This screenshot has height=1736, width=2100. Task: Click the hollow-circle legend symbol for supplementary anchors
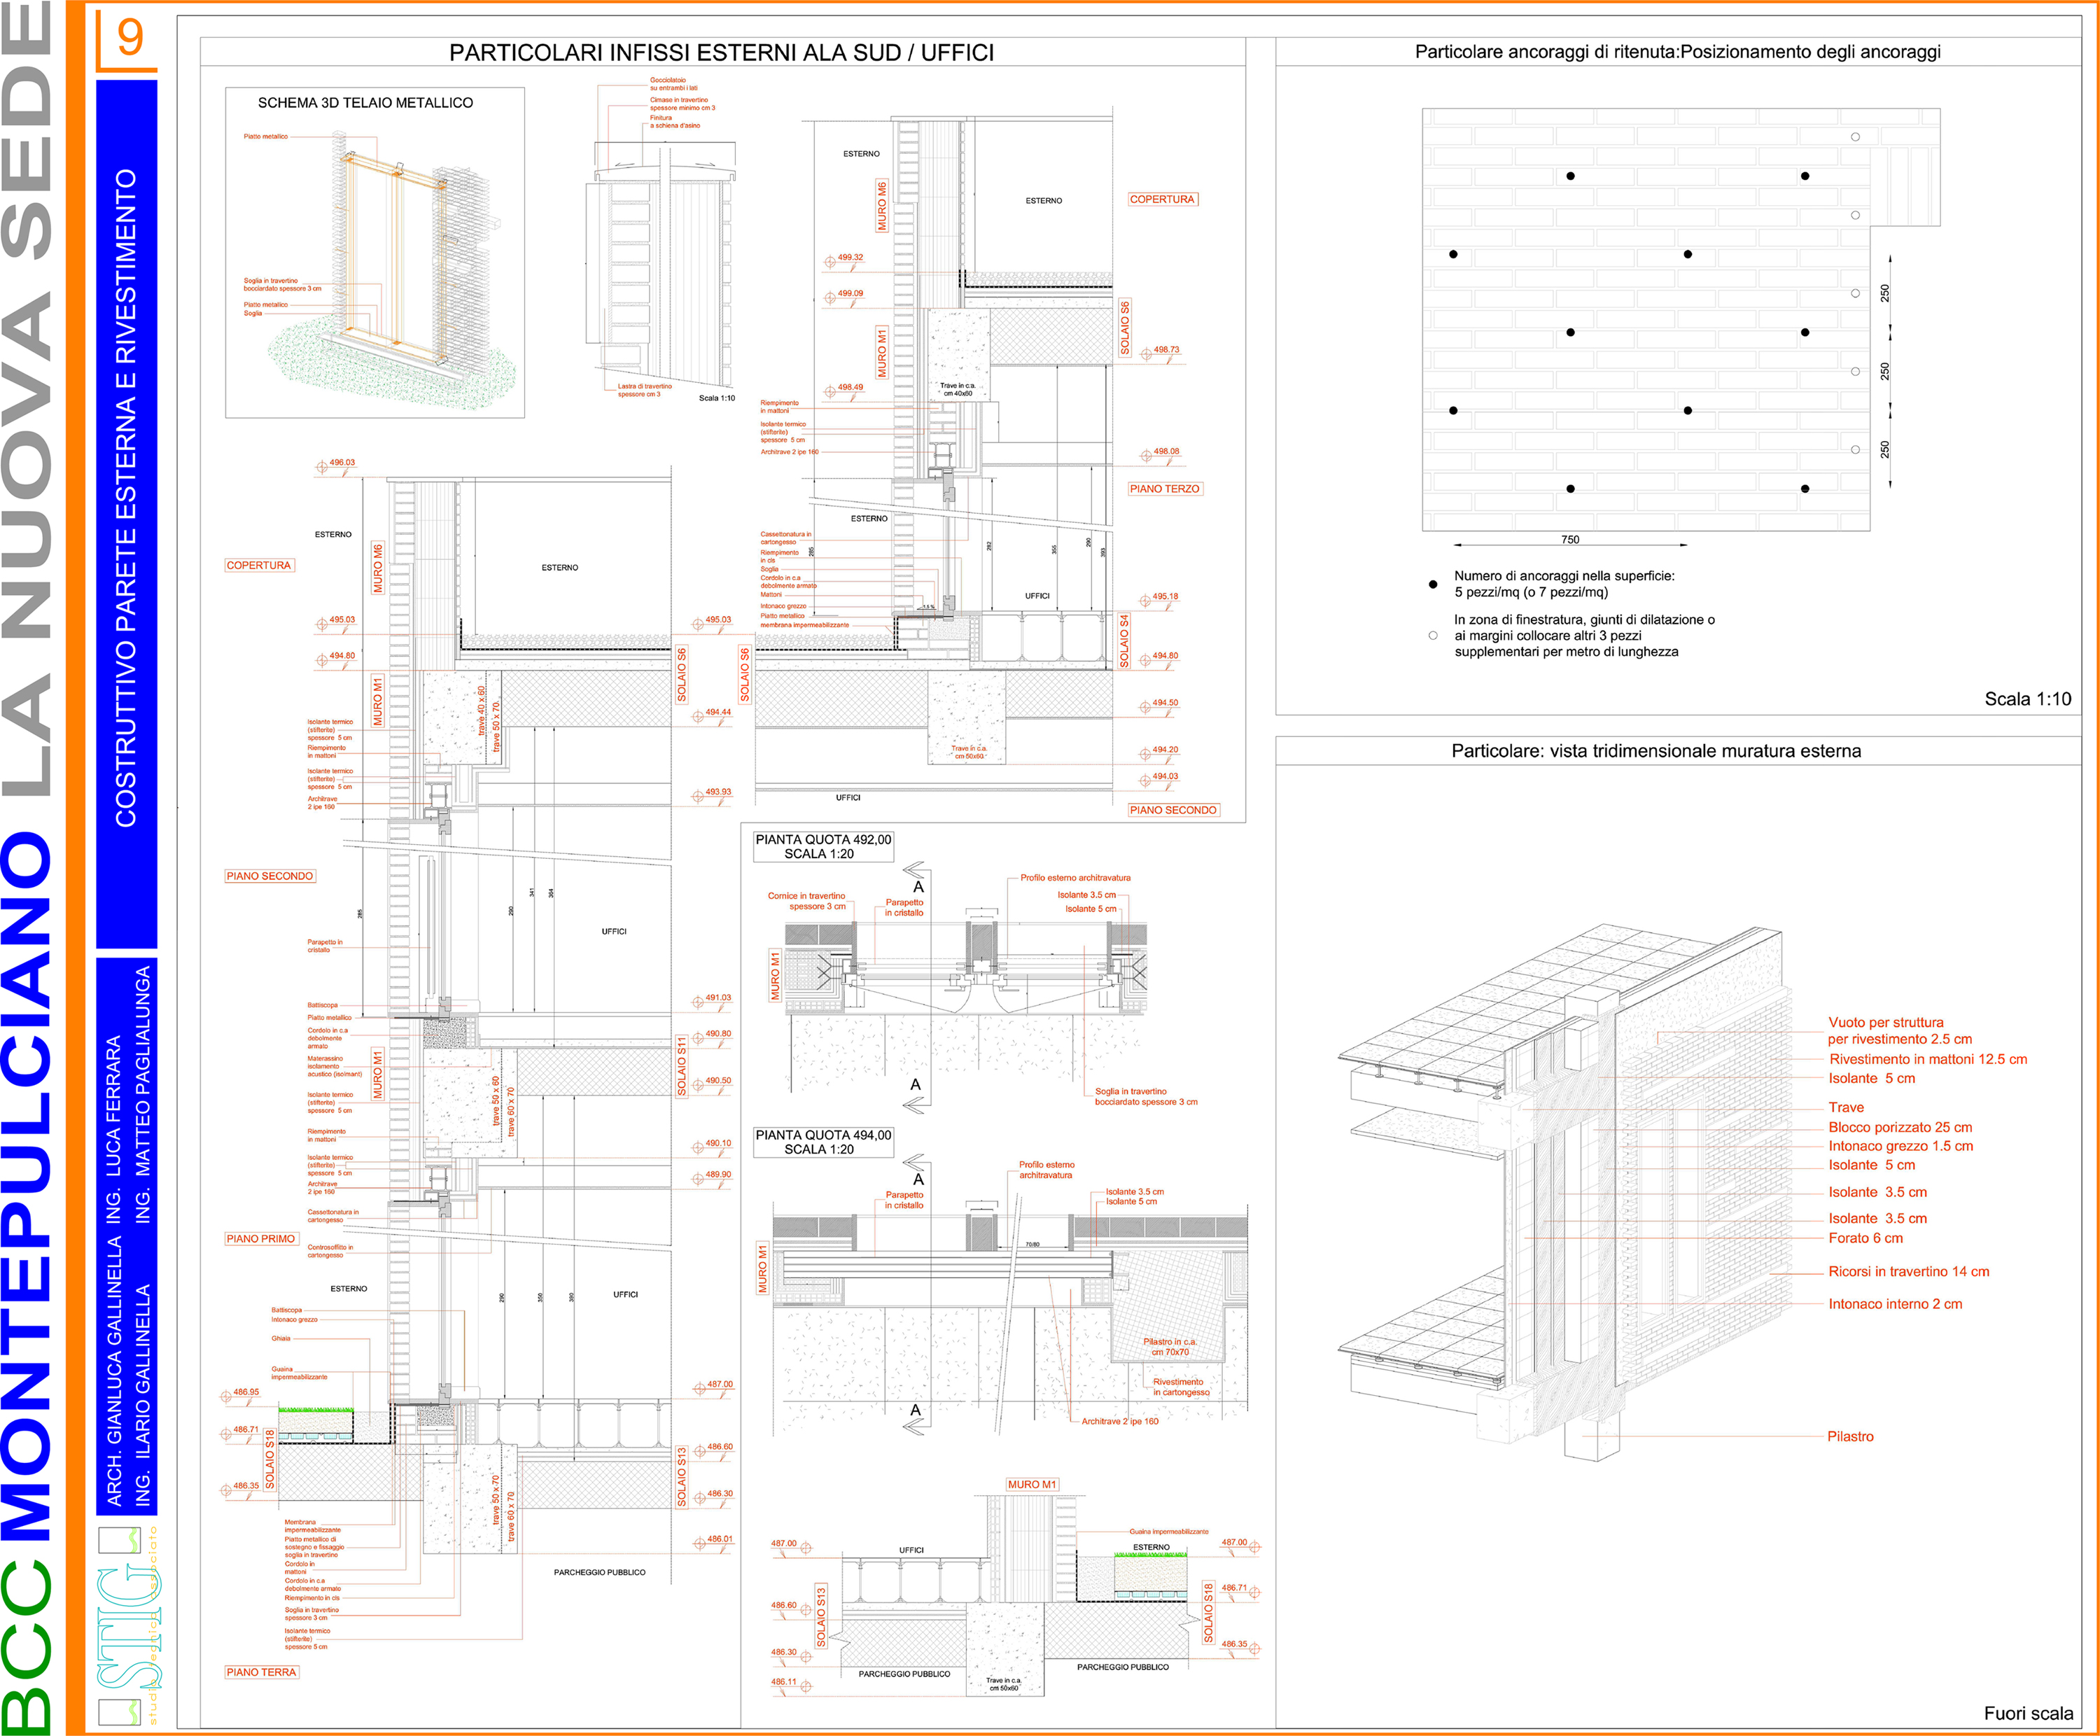coord(1433,635)
